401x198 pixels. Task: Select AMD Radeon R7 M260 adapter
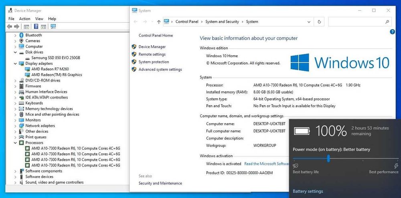[50, 69]
